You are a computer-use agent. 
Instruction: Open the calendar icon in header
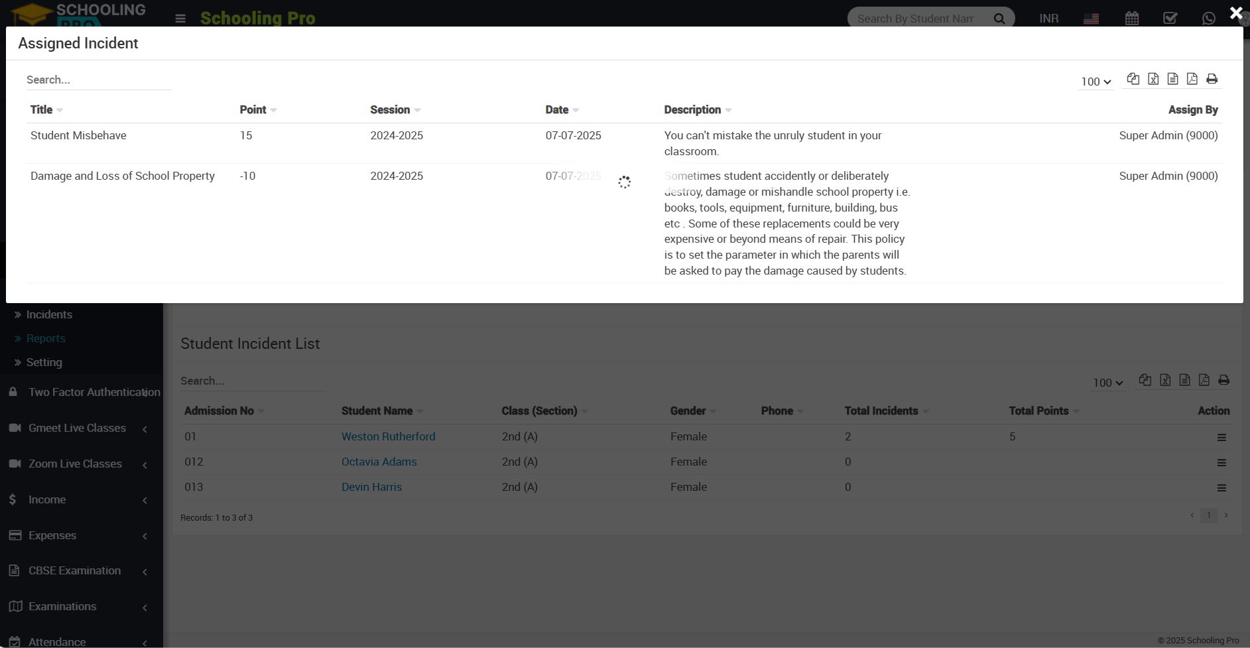[x=1132, y=19]
